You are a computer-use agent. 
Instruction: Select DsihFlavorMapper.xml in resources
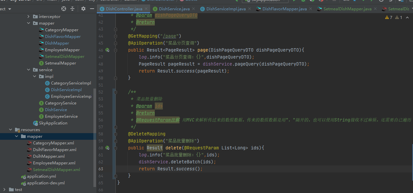click(x=55, y=150)
